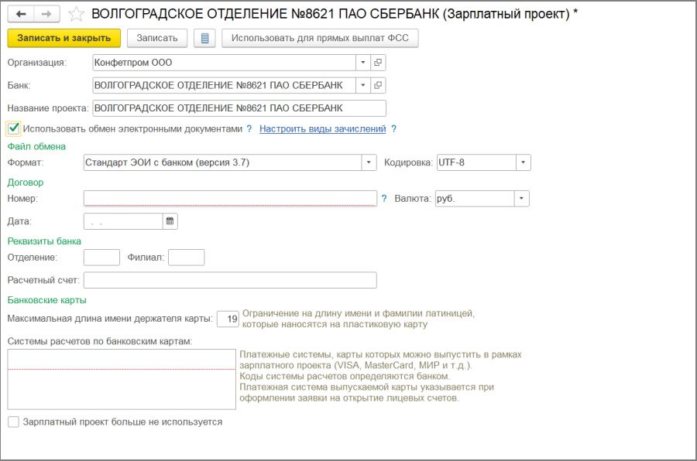Image resolution: width=697 pixels, height=461 pixels.
Task: Click the Файл обмена section heading
Action: (x=36, y=146)
